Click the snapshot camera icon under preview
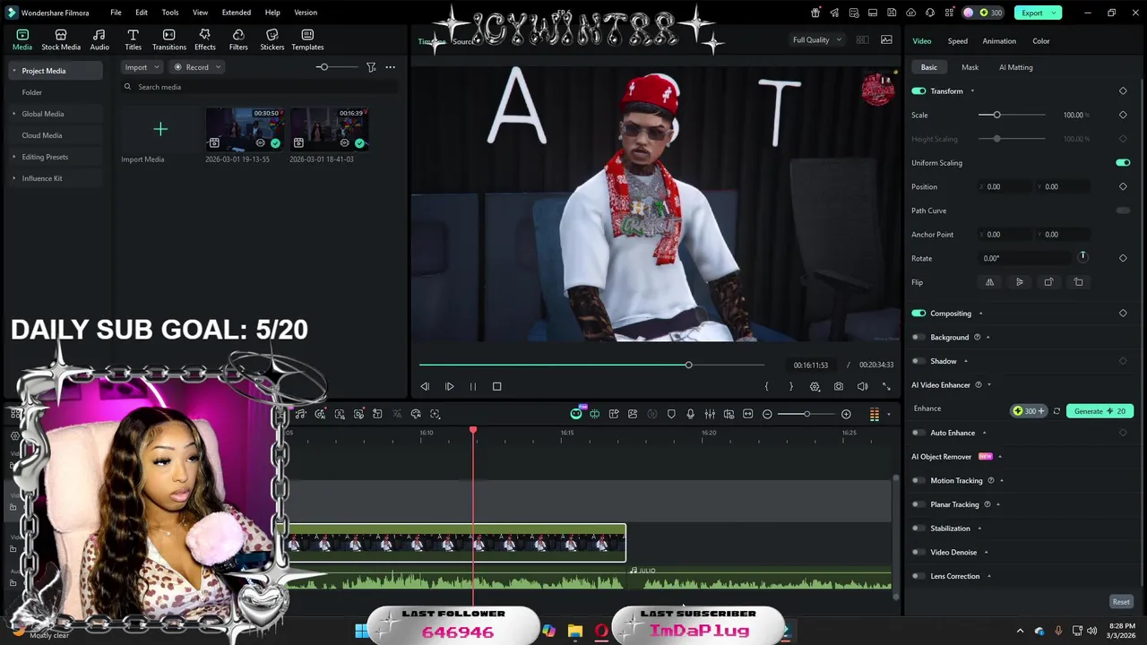1147x645 pixels. tap(839, 386)
